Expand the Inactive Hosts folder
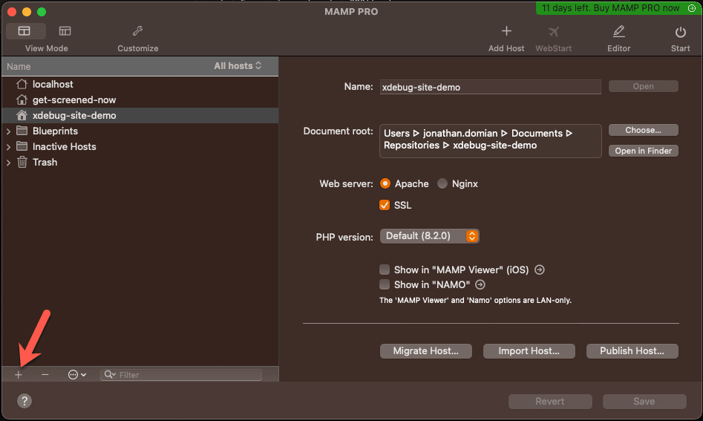 8,147
